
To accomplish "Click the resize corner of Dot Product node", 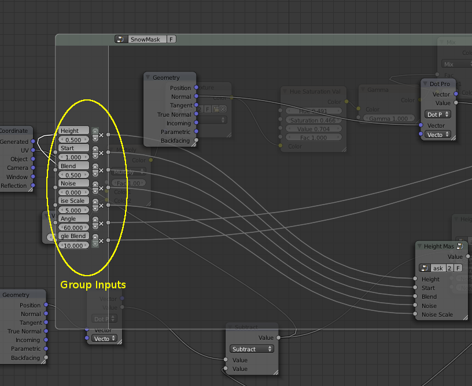I will [x=453, y=138].
